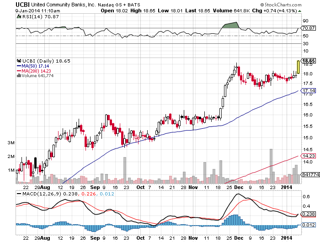Screen dimensions: 320x242
Task: Click the blue 0.012 MACD histogram value
Action: [x=107, y=194]
